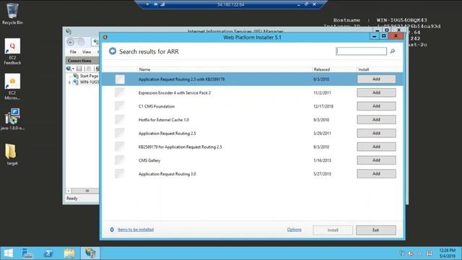The image size is (462, 260).
Task: Select Start Page in the Connections tree
Action: coord(89,76)
